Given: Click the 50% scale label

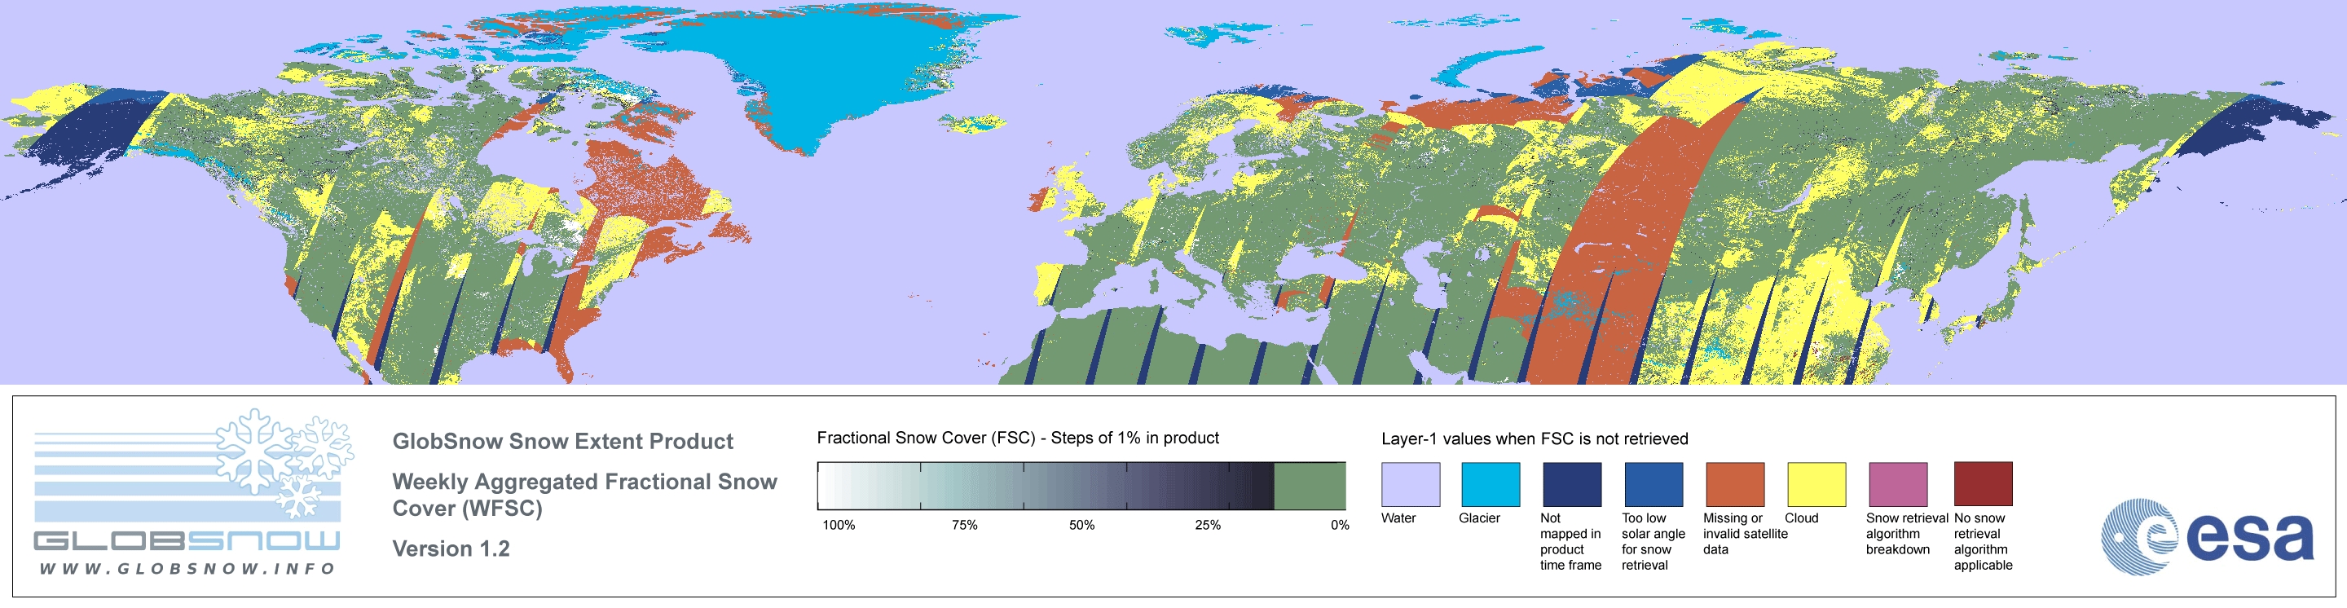Looking at the screenshot, I should coord(1081,525).
